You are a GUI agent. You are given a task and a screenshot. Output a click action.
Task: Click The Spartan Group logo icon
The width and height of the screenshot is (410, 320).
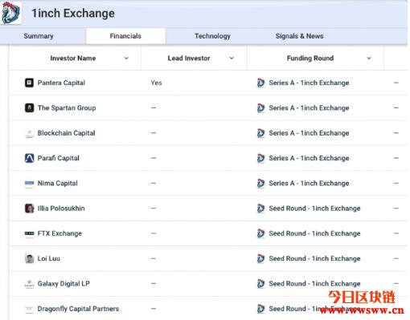tap(29, 107)
